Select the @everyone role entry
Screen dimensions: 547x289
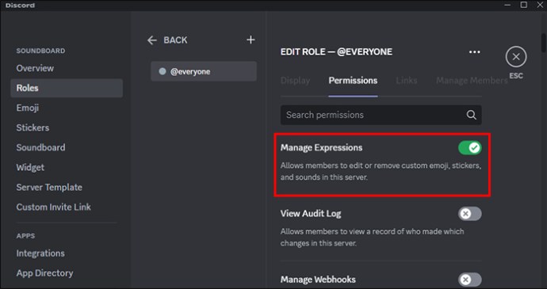204,71
